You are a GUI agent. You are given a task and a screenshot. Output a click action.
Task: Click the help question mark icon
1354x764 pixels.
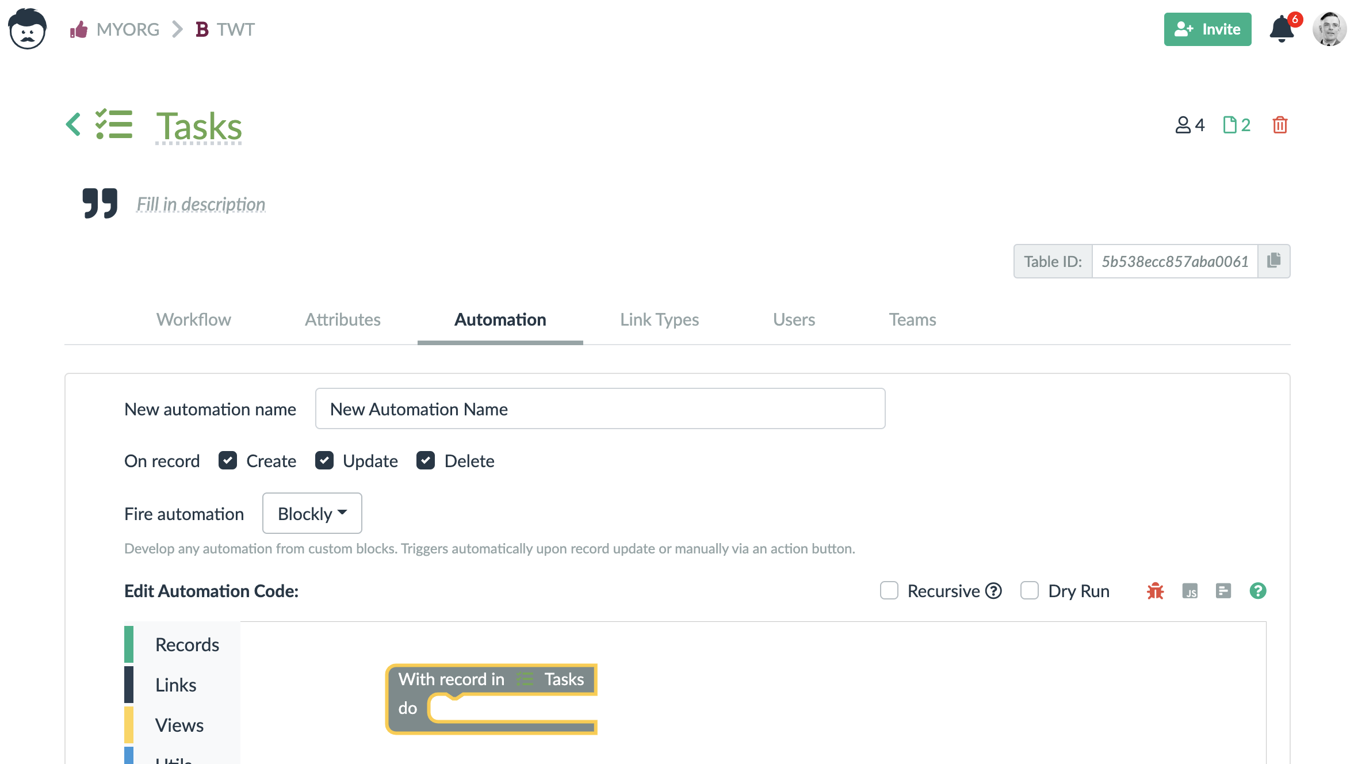pyautogui.click(x=1257, y=590)
